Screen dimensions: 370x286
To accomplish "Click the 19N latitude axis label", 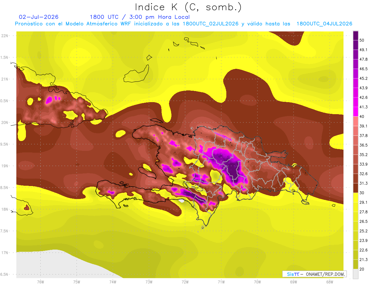I will [5, 166].
